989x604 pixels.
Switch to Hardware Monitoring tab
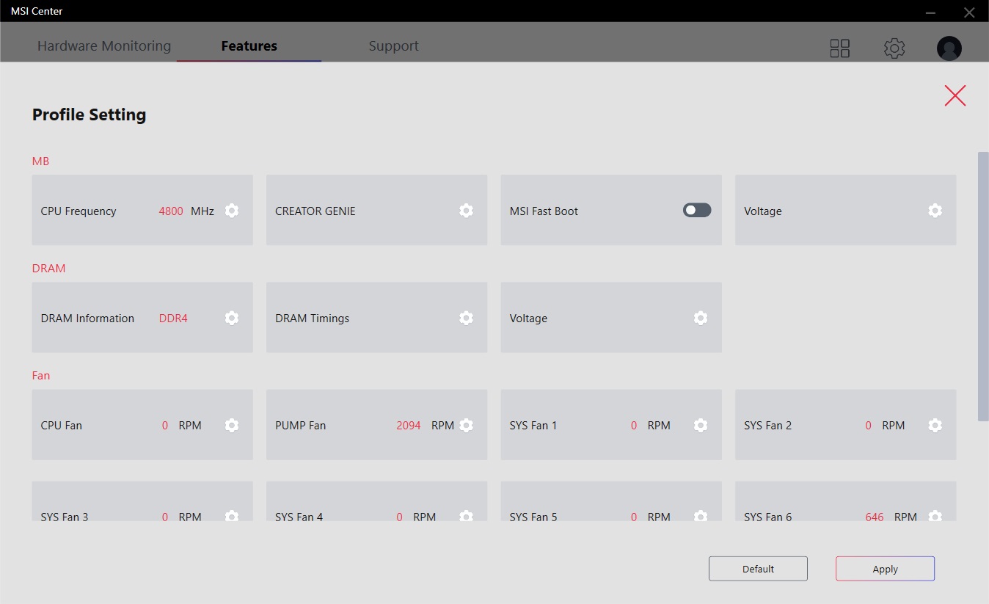coord(104,46)
